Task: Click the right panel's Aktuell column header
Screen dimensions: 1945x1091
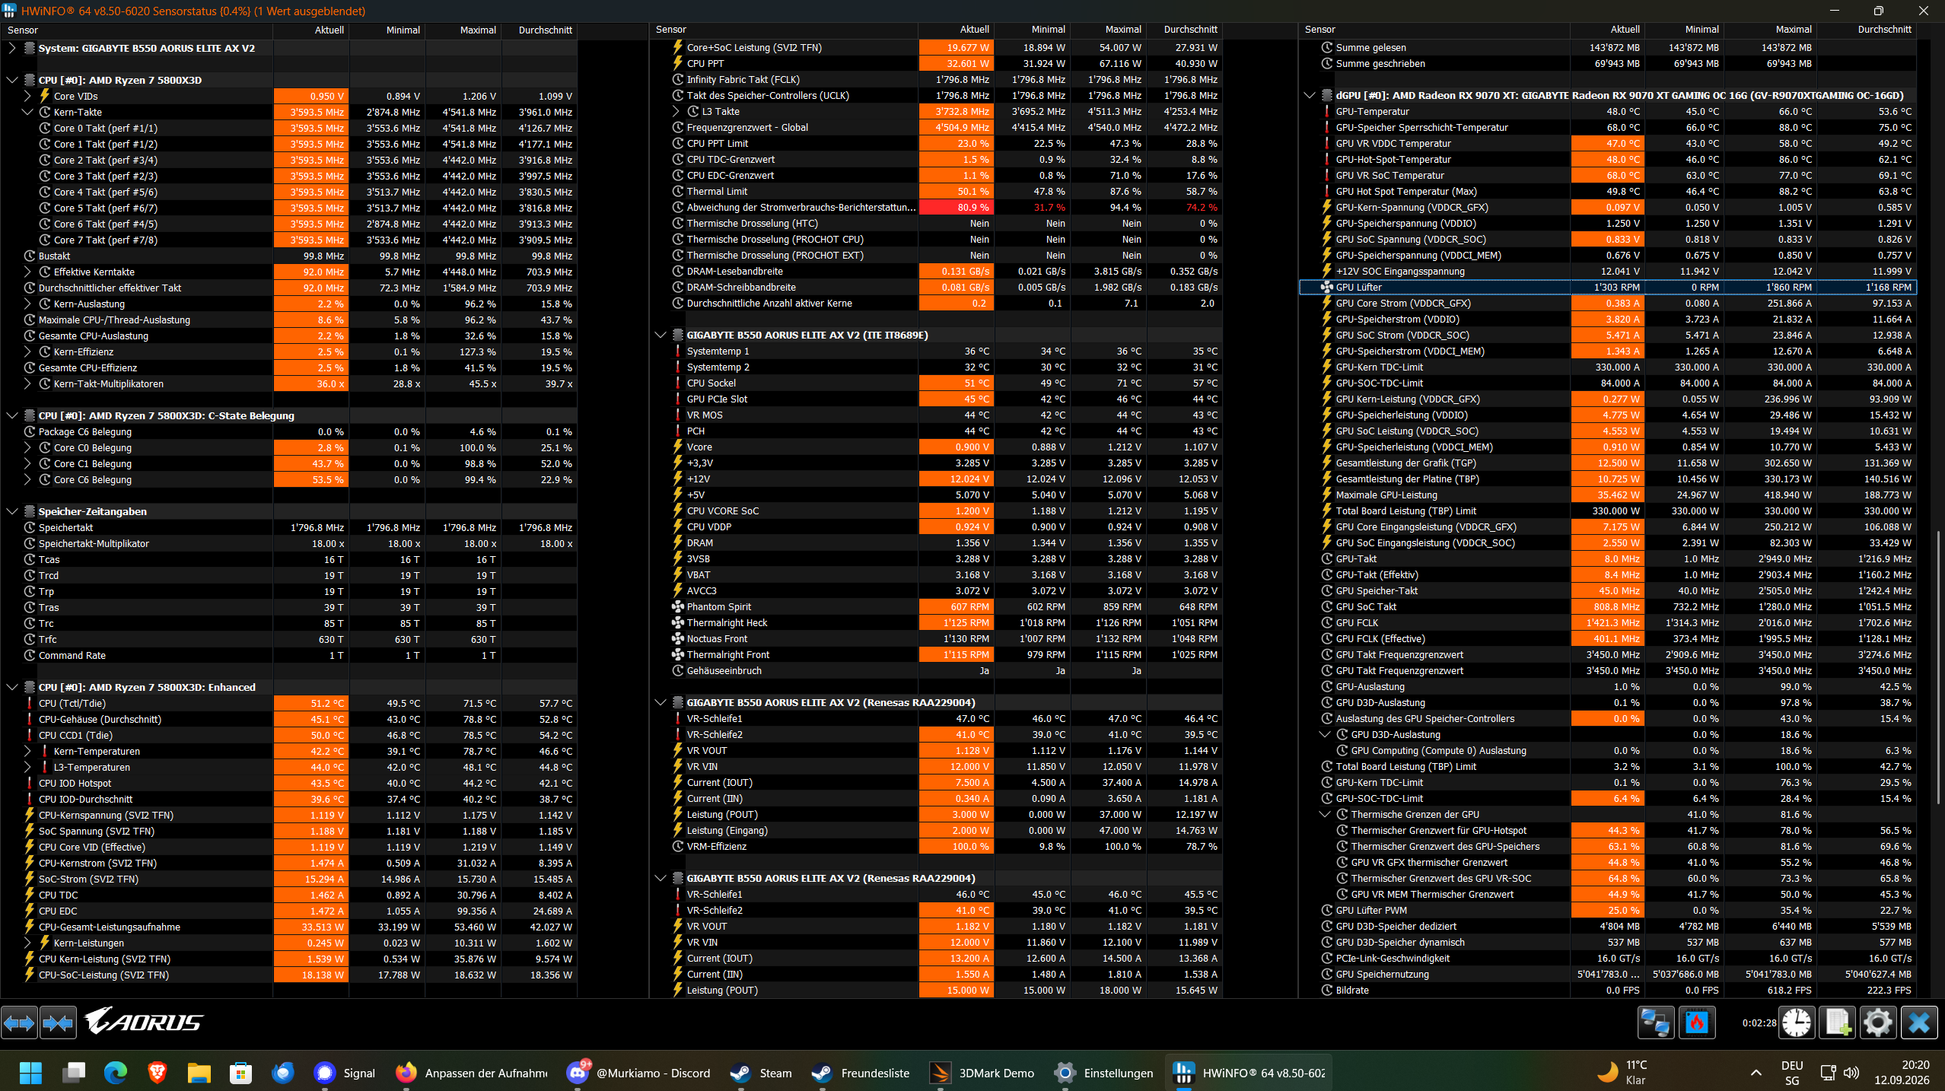Action: tap(1607, 30)
